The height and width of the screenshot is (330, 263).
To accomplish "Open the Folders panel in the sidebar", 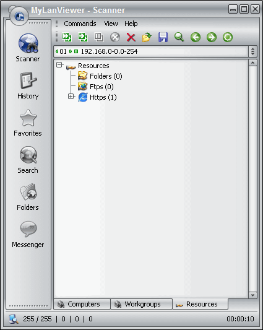I will (x=28, y=197).
